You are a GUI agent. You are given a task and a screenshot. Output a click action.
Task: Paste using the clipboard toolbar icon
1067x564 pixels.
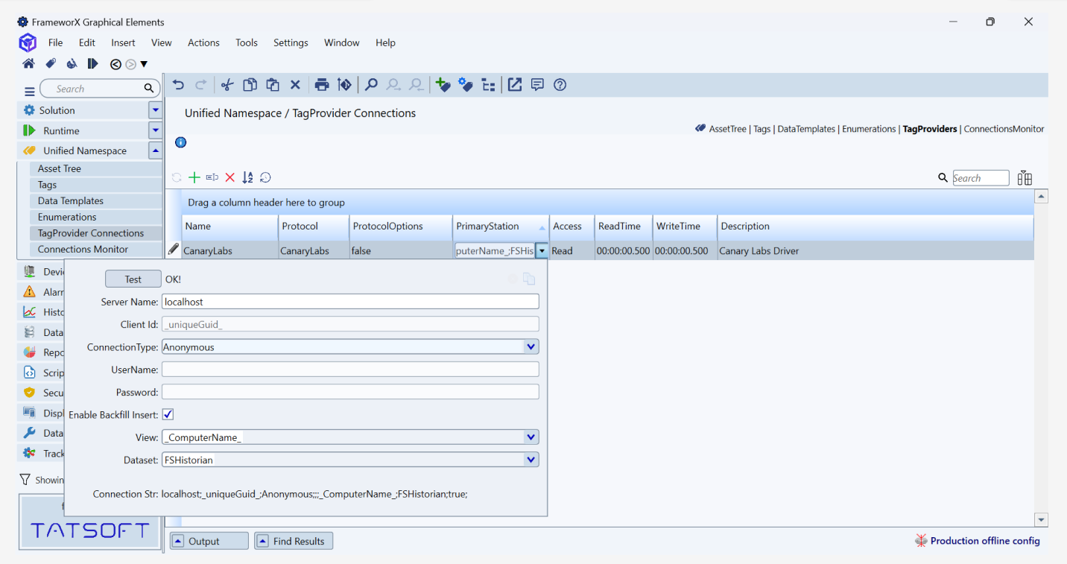(273, 85)
